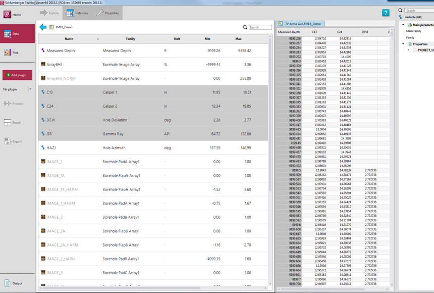Click the ArrayBHI array icon
434x293 pixels.
[x=43, y=64]
